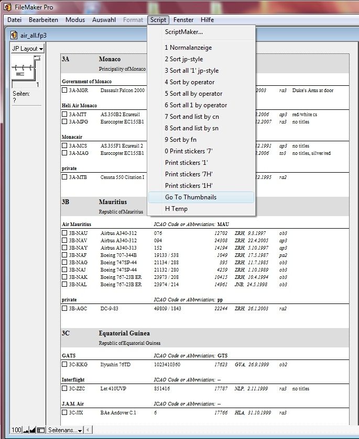Run script 0 Print stickers '7'
Image resolution: width=359 pixels, height=439 pixels.
[201, 151]
